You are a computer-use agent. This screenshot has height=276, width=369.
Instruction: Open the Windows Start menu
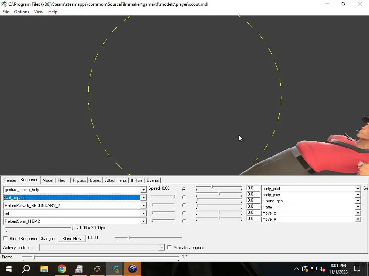click(9, 269)
